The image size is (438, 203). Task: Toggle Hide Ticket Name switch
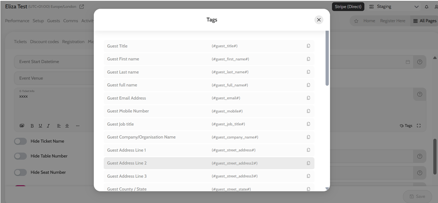pyautogui.click(x=20, y=141)
